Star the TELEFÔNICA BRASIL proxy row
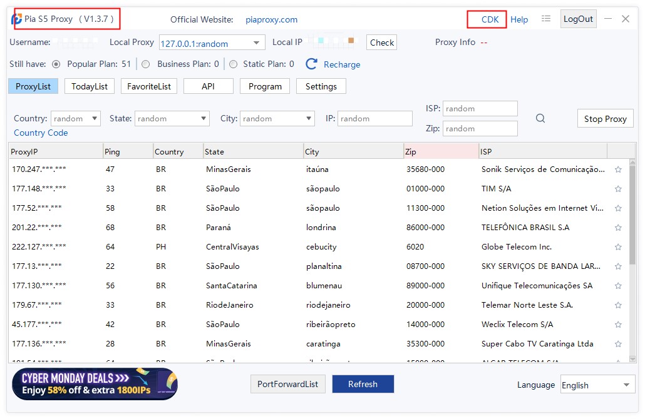 tap(618, 227)
